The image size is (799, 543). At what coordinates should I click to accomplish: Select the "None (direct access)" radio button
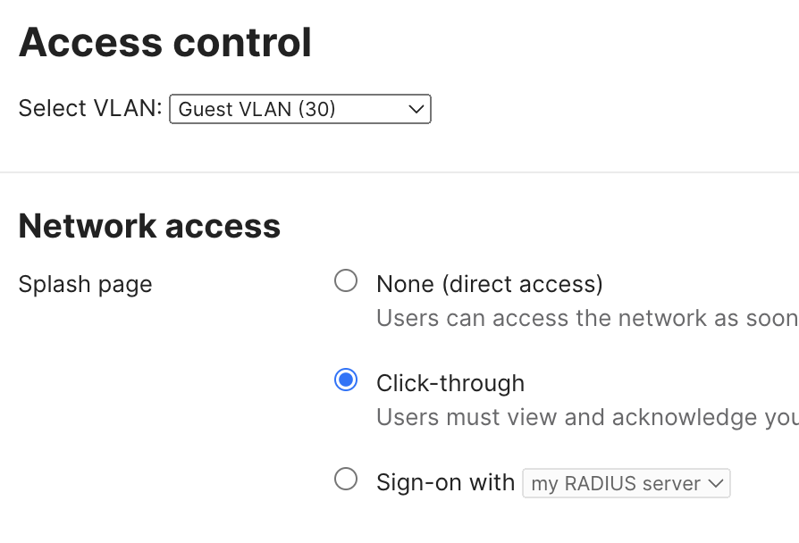[x=346, y=280]
